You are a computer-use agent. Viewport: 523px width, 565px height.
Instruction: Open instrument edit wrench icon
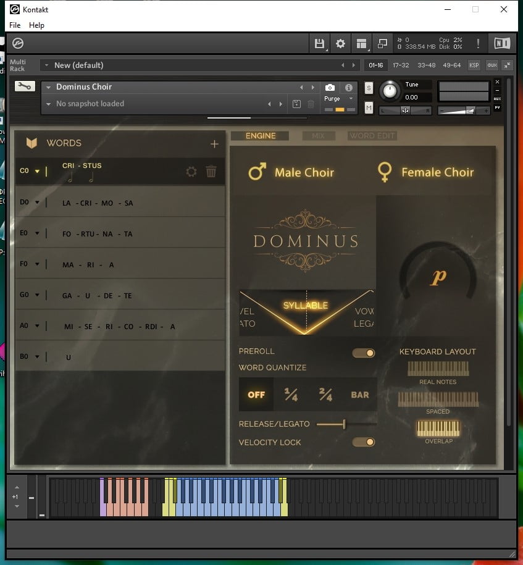tap(25, 86)
